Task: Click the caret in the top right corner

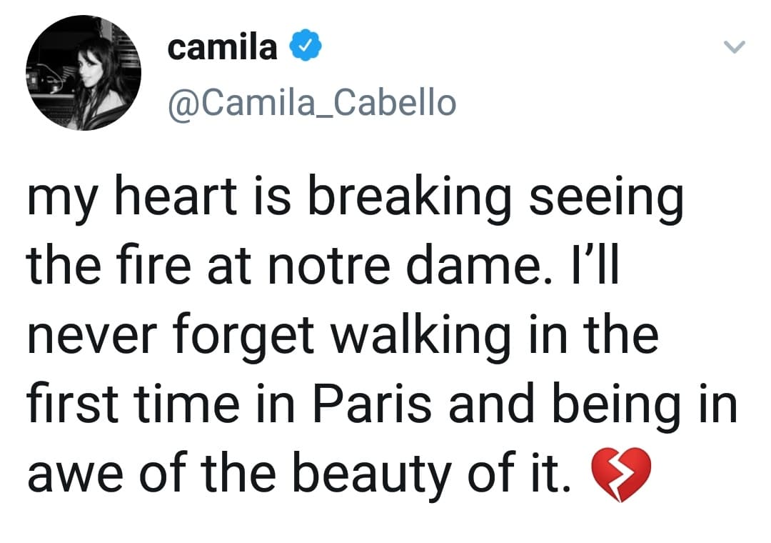Action: [734, 47]
